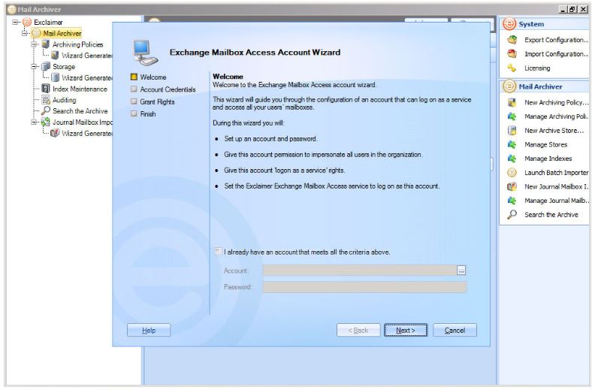This screenshot has height=390, width=595.
Task: Collapse the Storage node
Action: [34, 66]
